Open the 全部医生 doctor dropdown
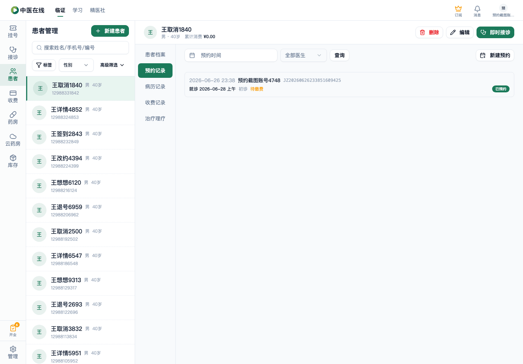 coord(304,55)
